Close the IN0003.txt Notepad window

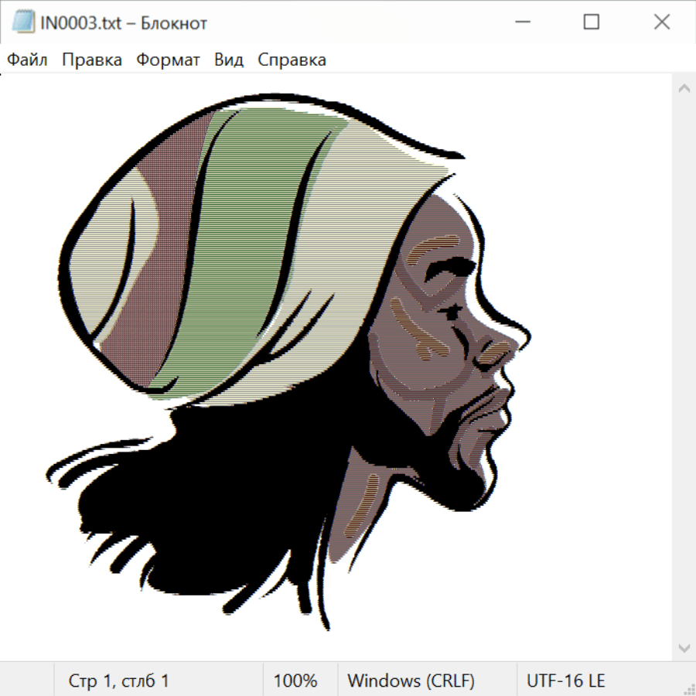point(662,22)
